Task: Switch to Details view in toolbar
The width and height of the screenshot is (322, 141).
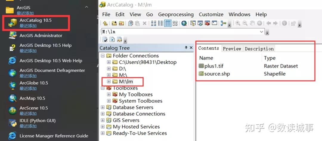Action: point(168,23)
